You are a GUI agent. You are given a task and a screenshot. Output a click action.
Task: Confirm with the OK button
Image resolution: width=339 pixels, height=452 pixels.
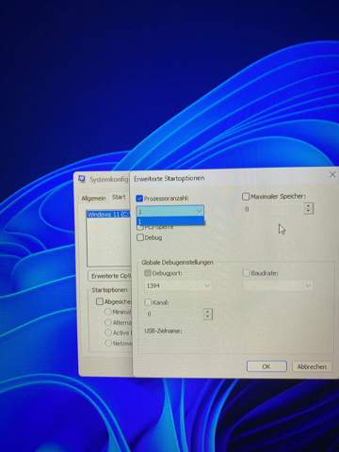[x=266, y=366]
